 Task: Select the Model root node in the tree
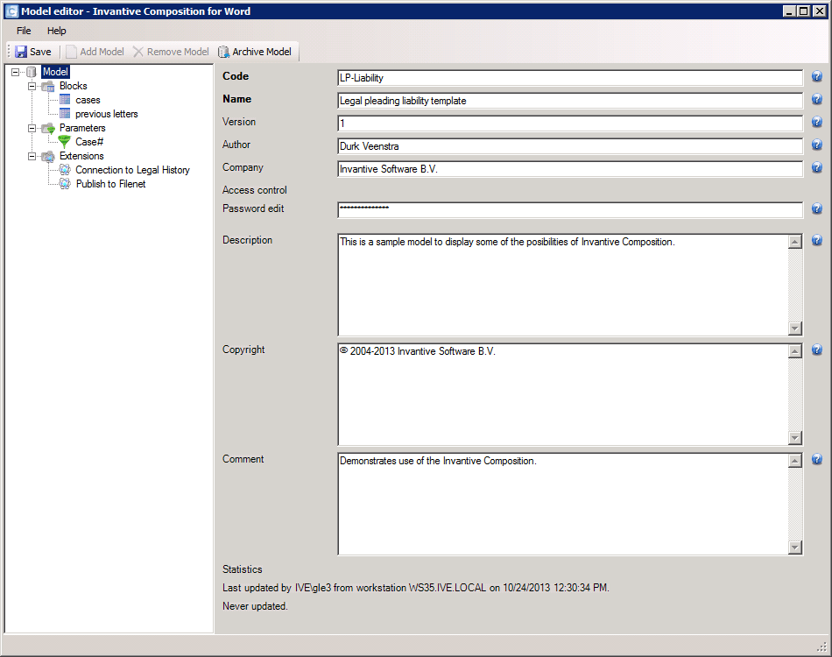click(55, 72)
